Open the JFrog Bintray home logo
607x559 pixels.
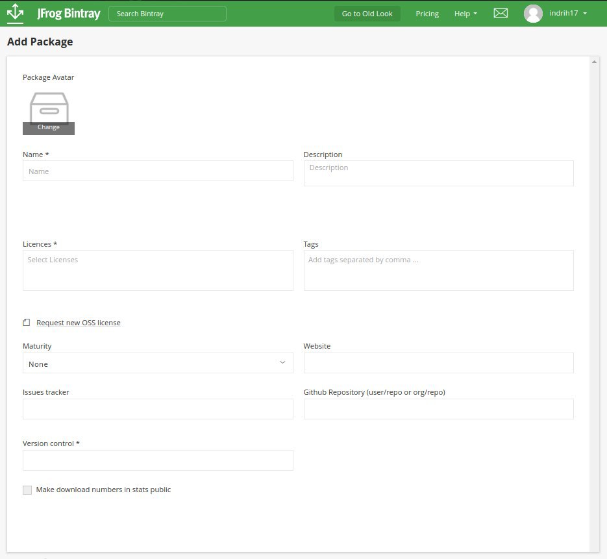[69, 14]
